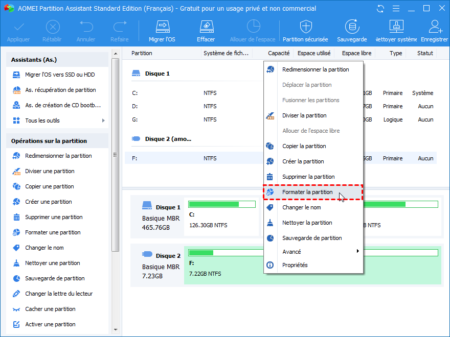Sort by Système de fichiers column header

226,53
